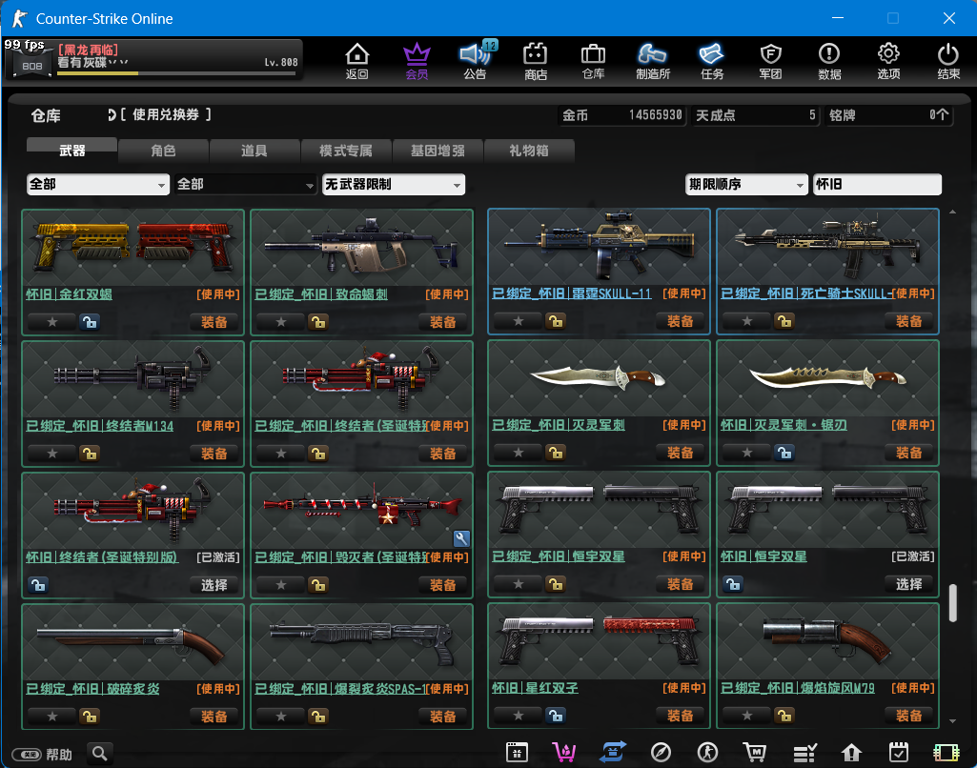Open the house with exclamation mark icon

(851, 753)
